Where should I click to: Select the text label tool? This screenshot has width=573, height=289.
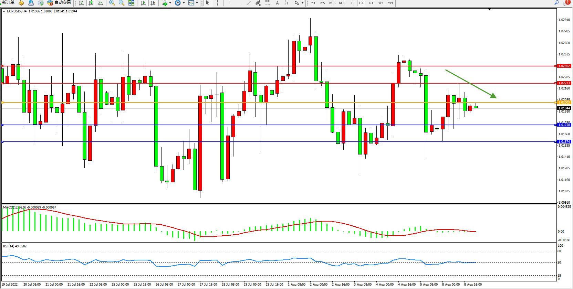tap(278, 3)
